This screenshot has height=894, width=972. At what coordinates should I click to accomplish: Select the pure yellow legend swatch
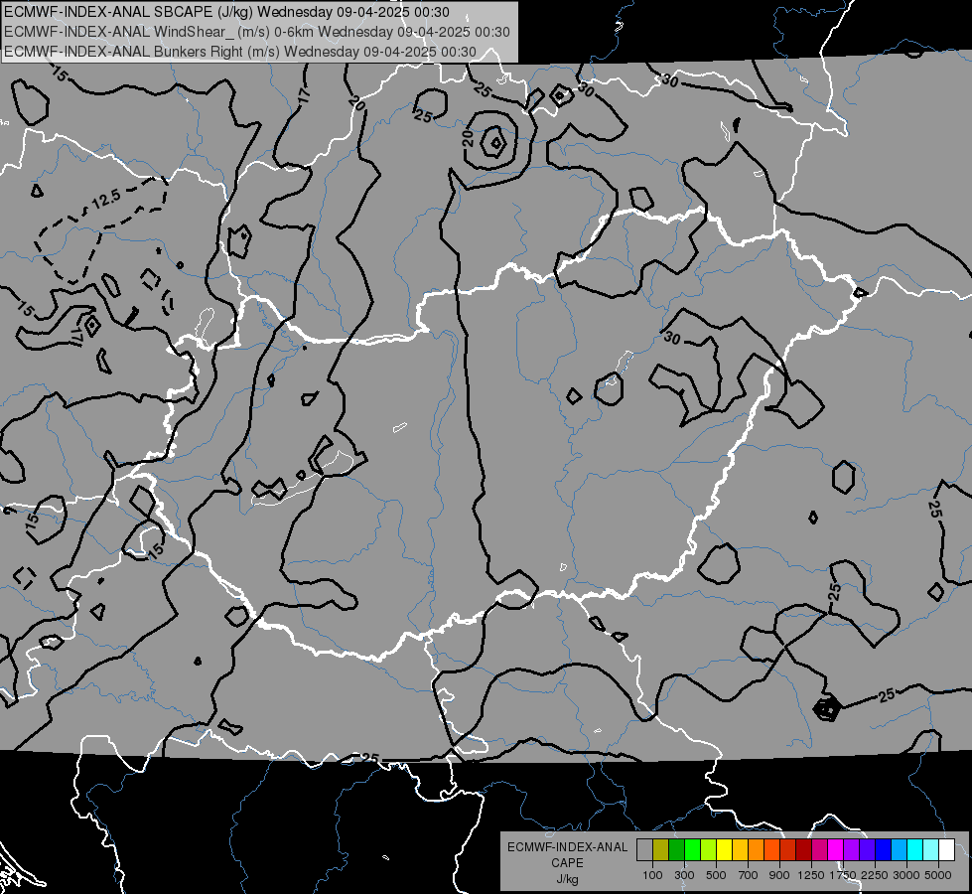[x=724, y=849]
